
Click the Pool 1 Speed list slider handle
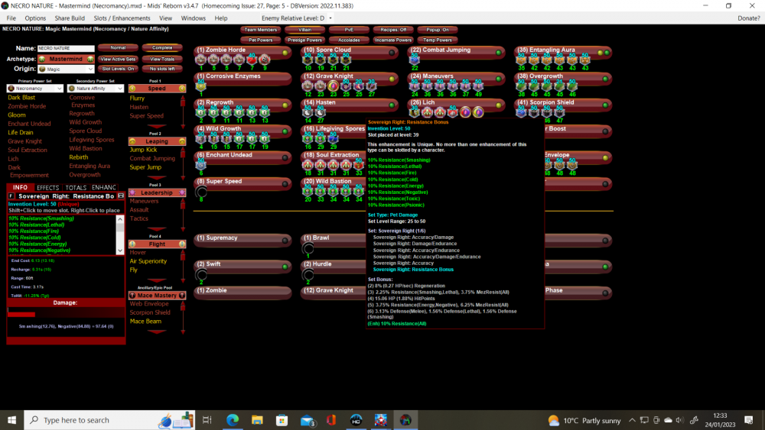183,102
